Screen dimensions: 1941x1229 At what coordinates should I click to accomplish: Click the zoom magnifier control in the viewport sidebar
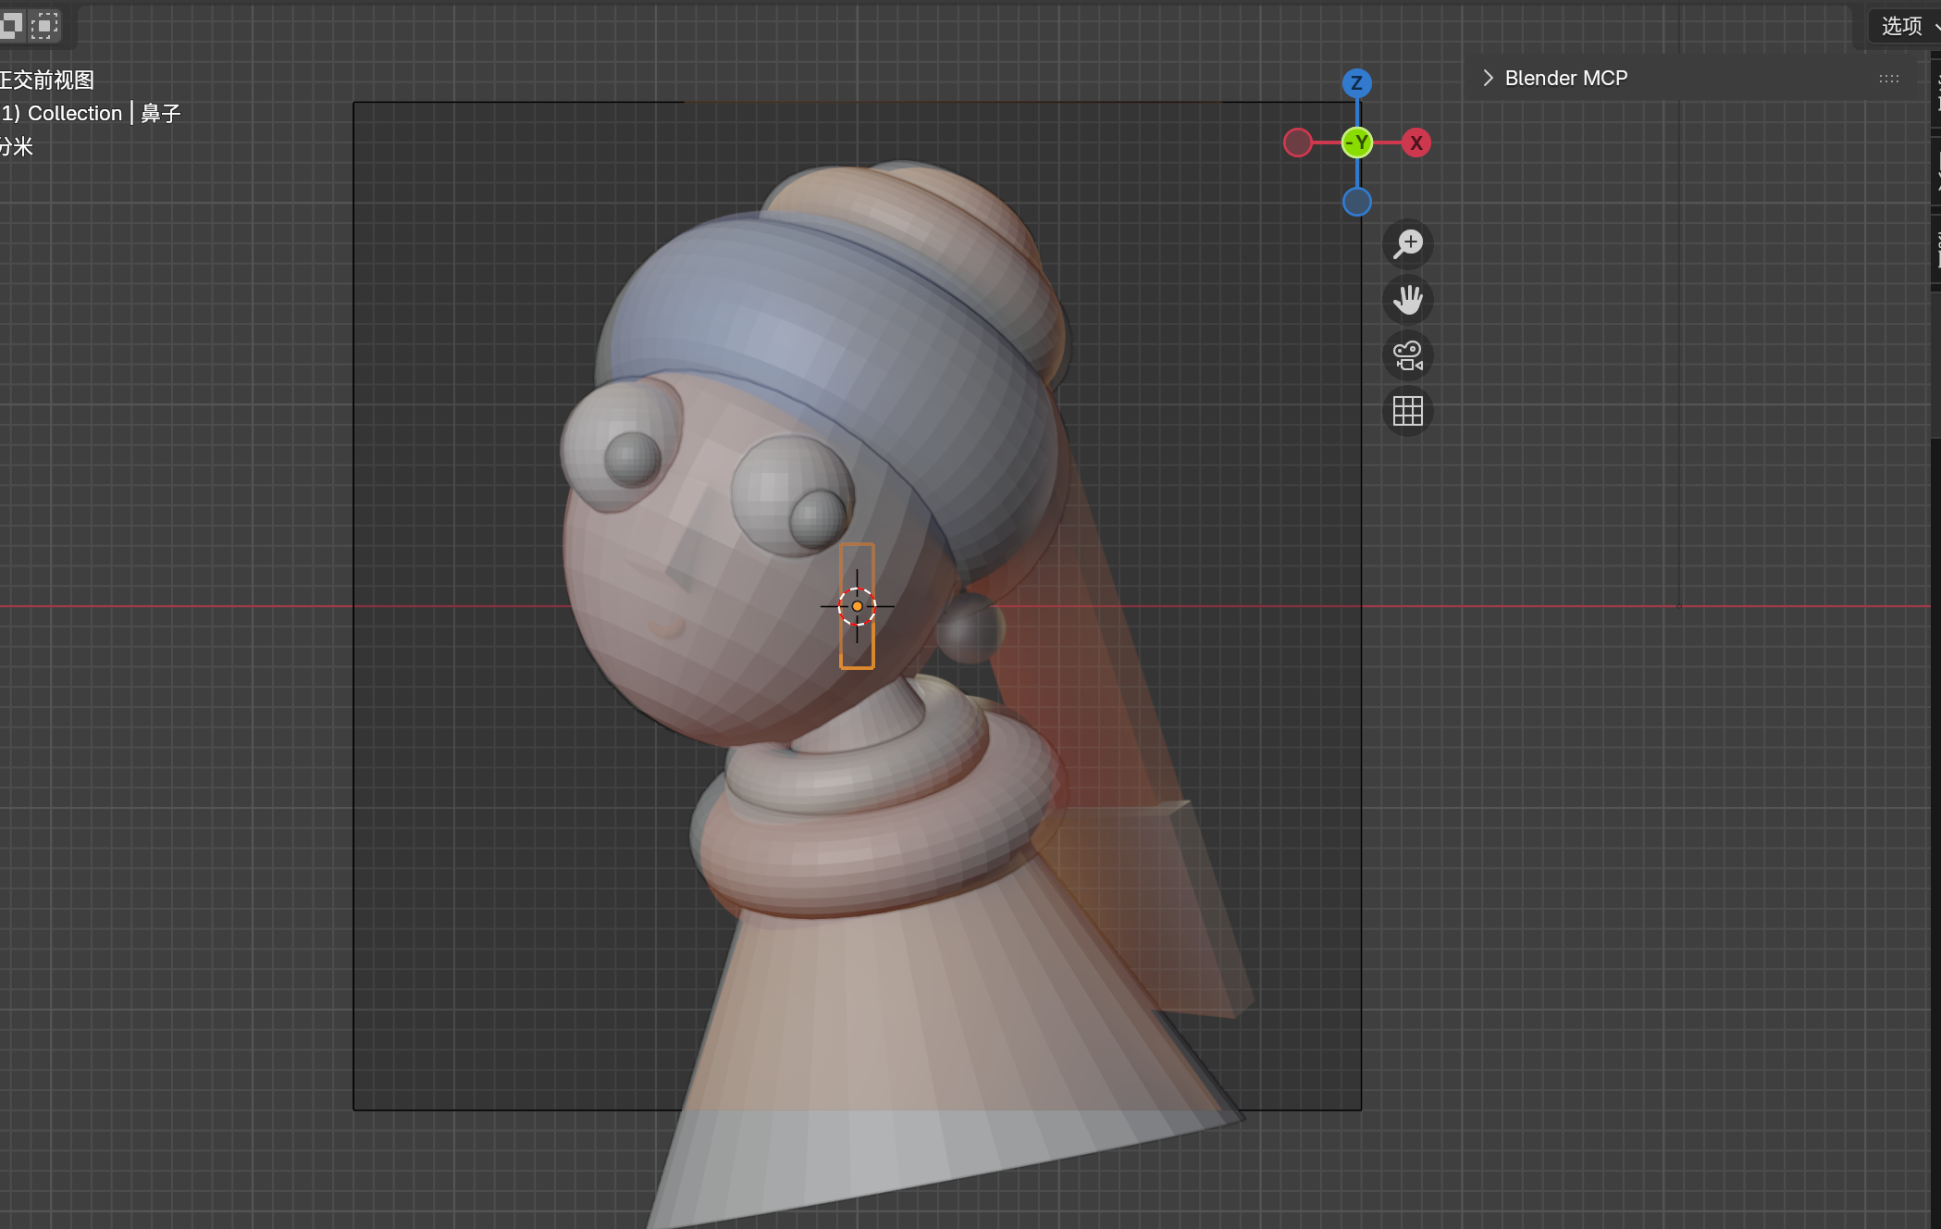[1407, 243]
